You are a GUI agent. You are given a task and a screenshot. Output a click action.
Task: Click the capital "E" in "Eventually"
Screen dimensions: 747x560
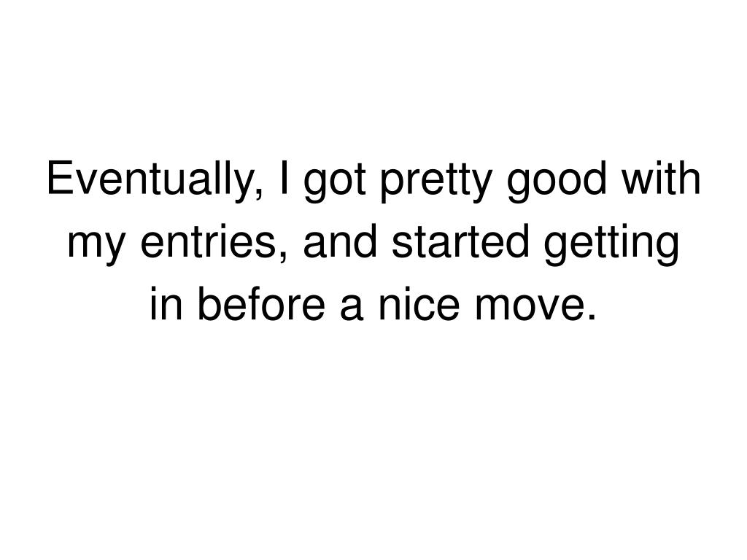(59, 178)
